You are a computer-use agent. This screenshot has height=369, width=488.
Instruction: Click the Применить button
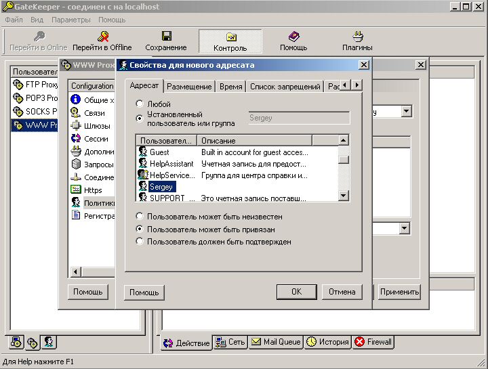point(399,292)
